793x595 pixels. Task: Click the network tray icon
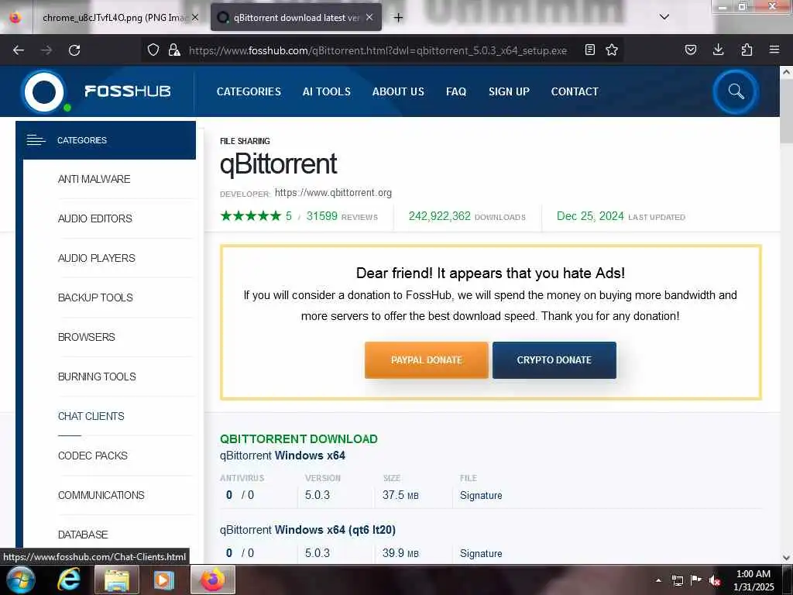(678, 580)
